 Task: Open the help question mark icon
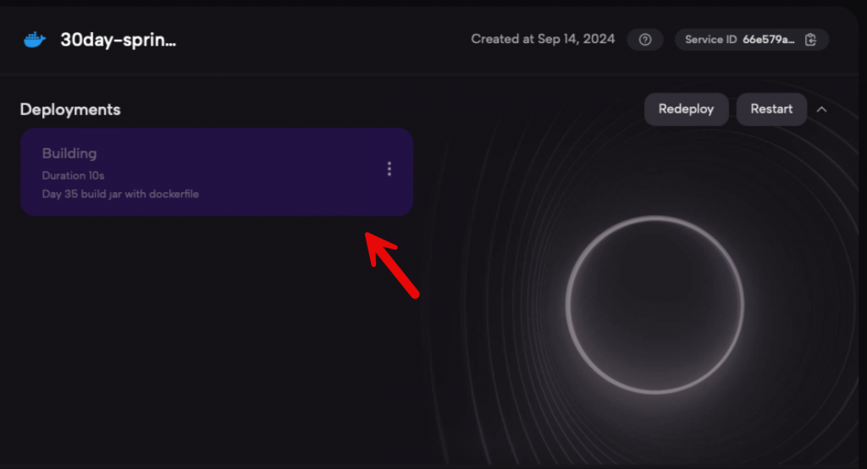644,40
